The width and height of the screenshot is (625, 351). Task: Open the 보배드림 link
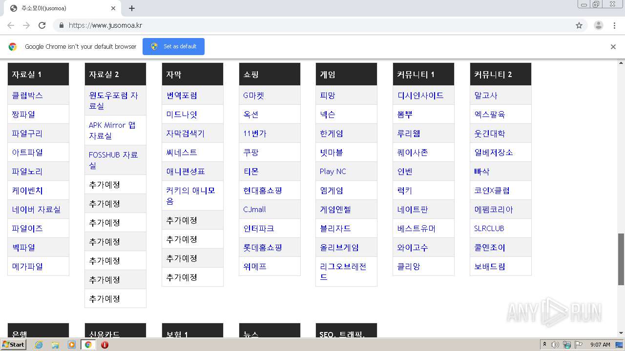point(490,267)
